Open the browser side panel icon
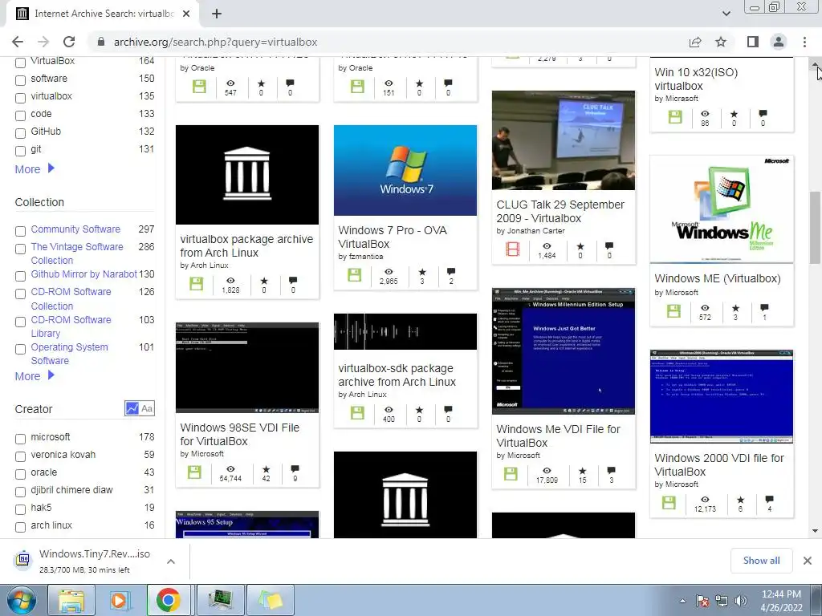The image size is (822, 616). pyautogui.click(x=753, y=42)
